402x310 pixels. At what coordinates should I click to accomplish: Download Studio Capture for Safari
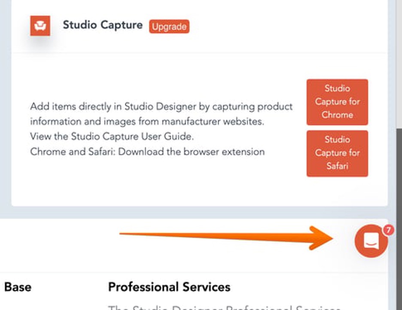tap(337, 153)
